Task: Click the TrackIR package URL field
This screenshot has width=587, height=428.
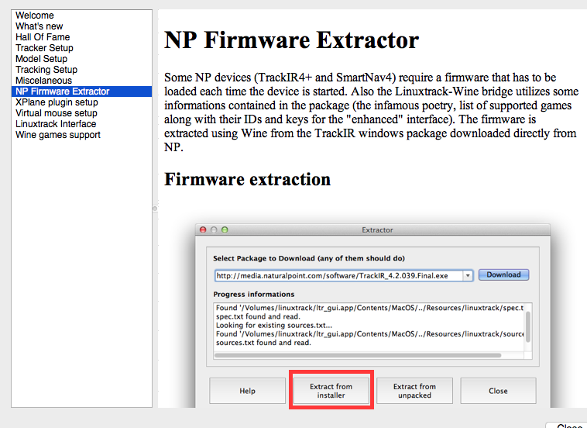Action: pos(338,276)
